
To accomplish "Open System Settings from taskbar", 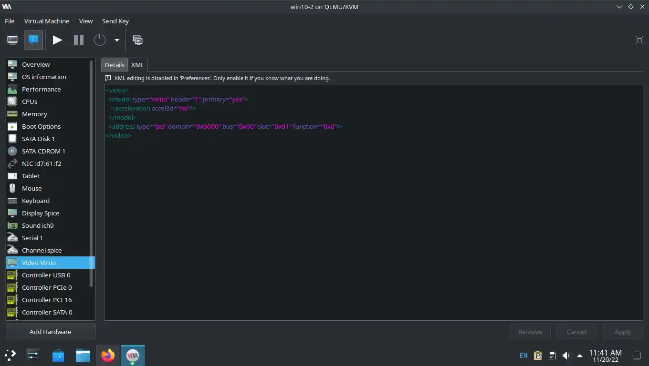I will 33,355.
